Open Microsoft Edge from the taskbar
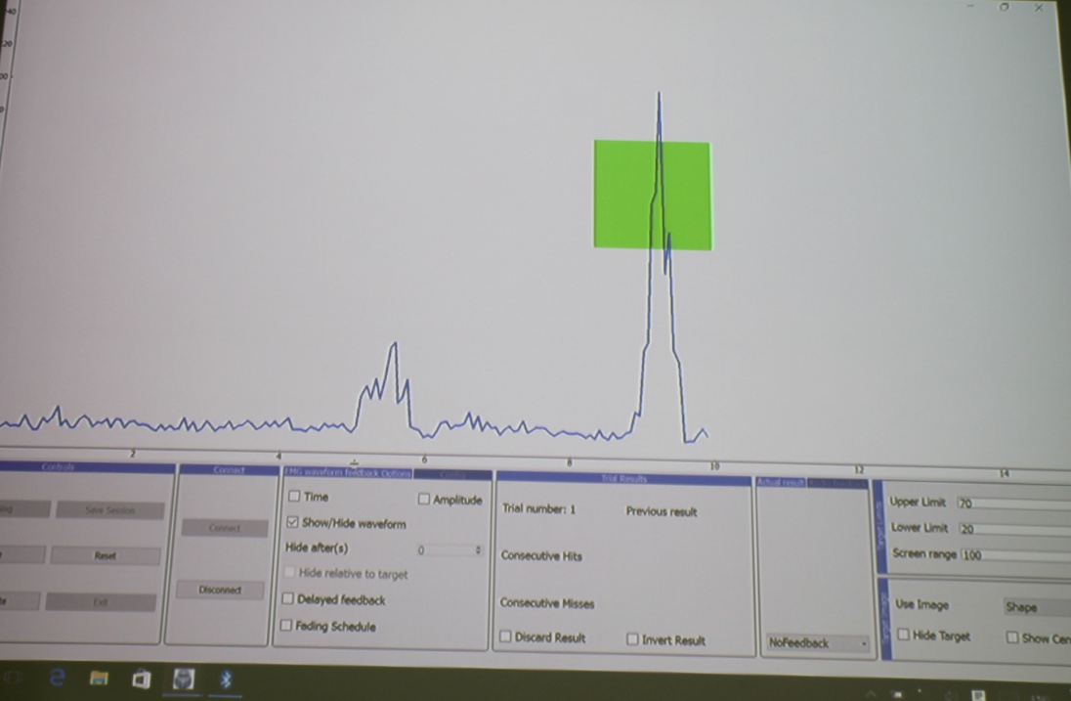The image size is (1071, 701). (58, 677)
